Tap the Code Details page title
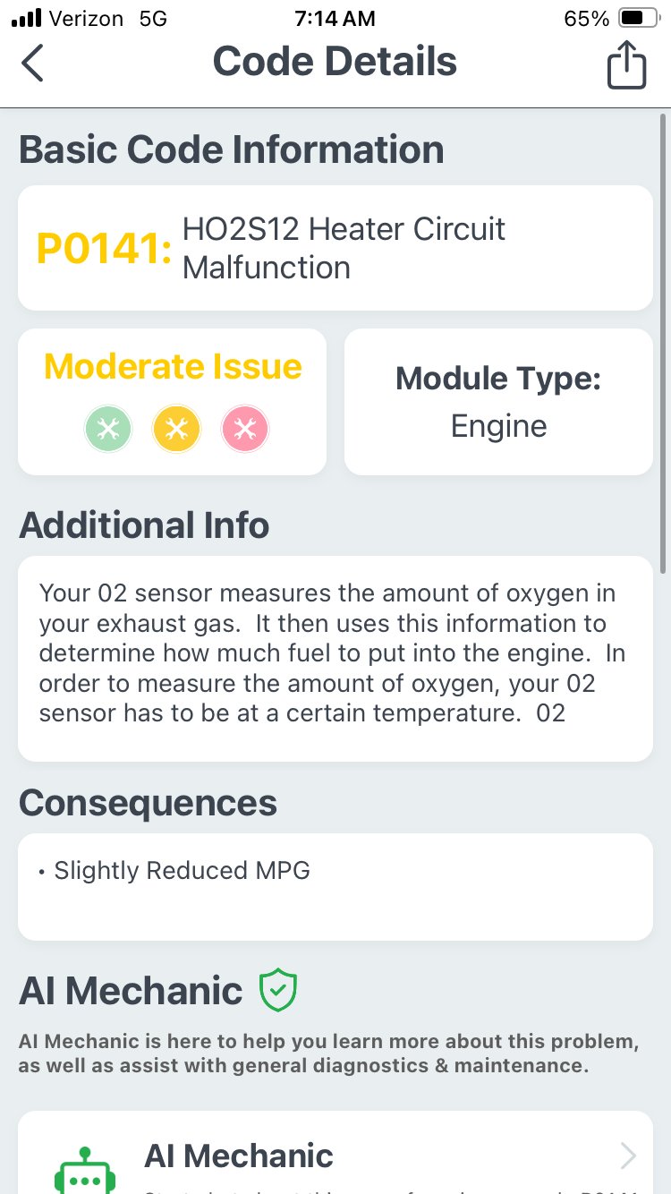Screen dimensions: 671x1194 click(335, 61)
